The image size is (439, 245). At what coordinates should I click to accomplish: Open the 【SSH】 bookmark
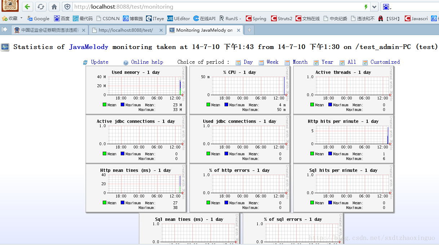click(x=389, y=18)
